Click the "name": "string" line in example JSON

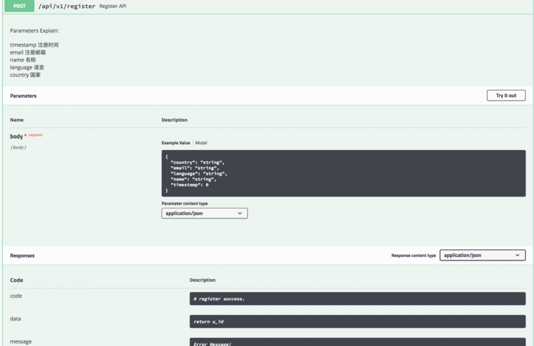193,179
